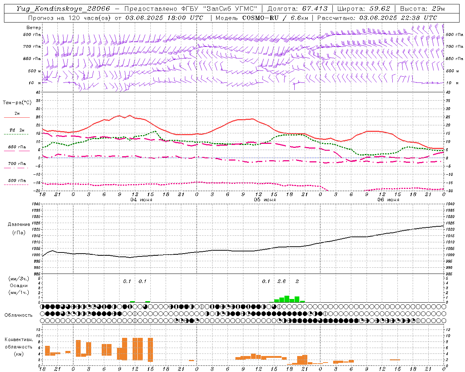This screenshot has height=372, width=465.
Task: Click the Облачность panel label
Action: 19,315
